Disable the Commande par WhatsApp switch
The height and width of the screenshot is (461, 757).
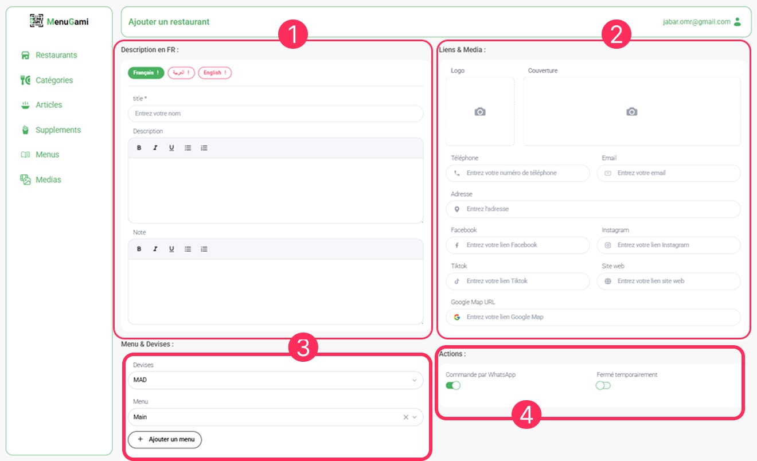(453, 386)
